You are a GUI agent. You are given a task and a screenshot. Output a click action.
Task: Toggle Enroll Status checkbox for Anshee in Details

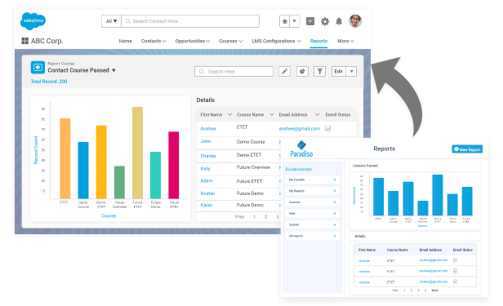pos(328,128)
